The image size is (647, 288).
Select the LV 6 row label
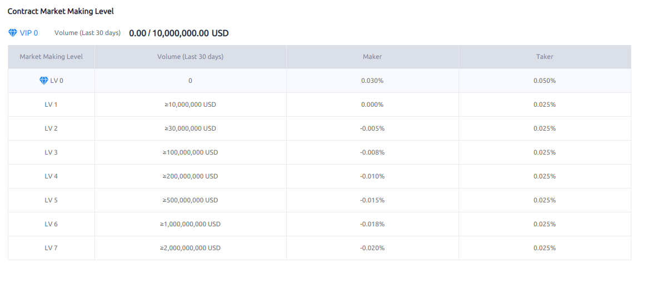click(51, 224)
